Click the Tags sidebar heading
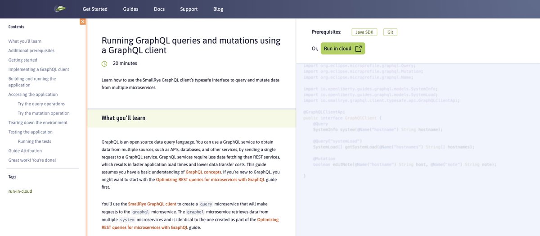540x236 pixels. point(13,177)
